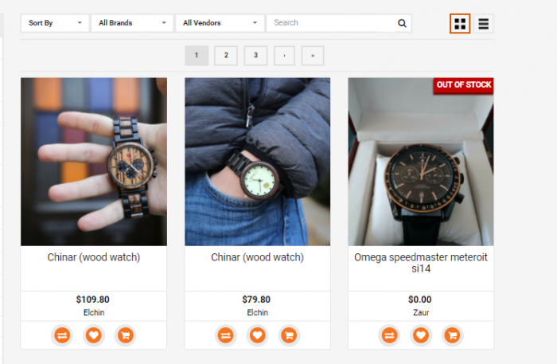This screenshot has height=364, width=557.
Task: Click cart icon under Omega speedmaster
Action: click(452, 335)
